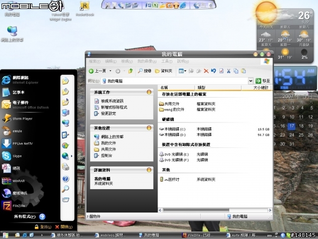Open 魔域神兵 from the start menu
The height and width of the screenshot is (239, 318).
coord(14,193)
